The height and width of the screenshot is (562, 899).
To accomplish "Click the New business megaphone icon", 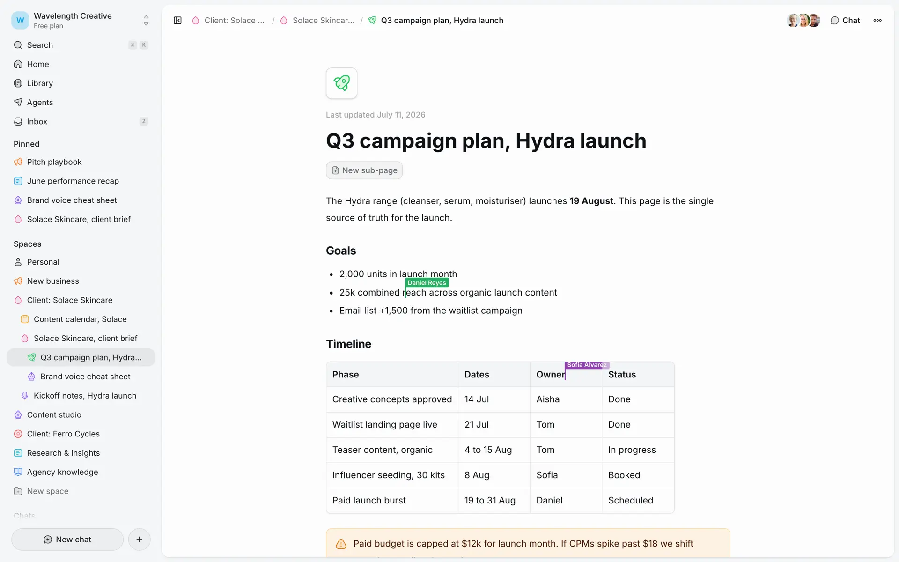I will pyautogui.click(x=18, y=281).
